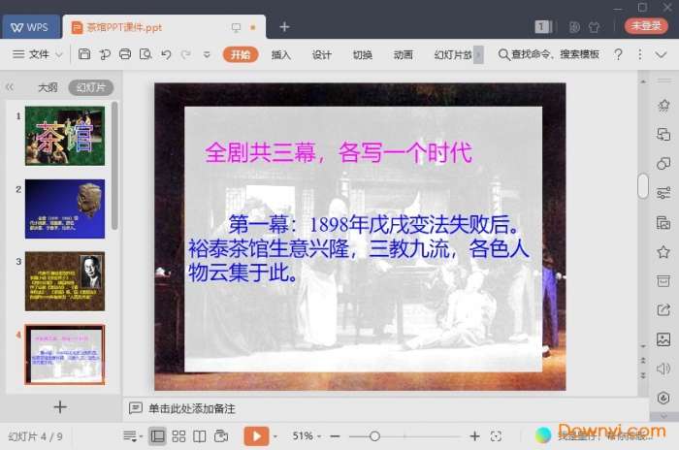Image resolution: width=679 pixels, height=450 pixels.
Task: Open the speaker sound icon in right sidebar
Action: [x=663, y=369]
